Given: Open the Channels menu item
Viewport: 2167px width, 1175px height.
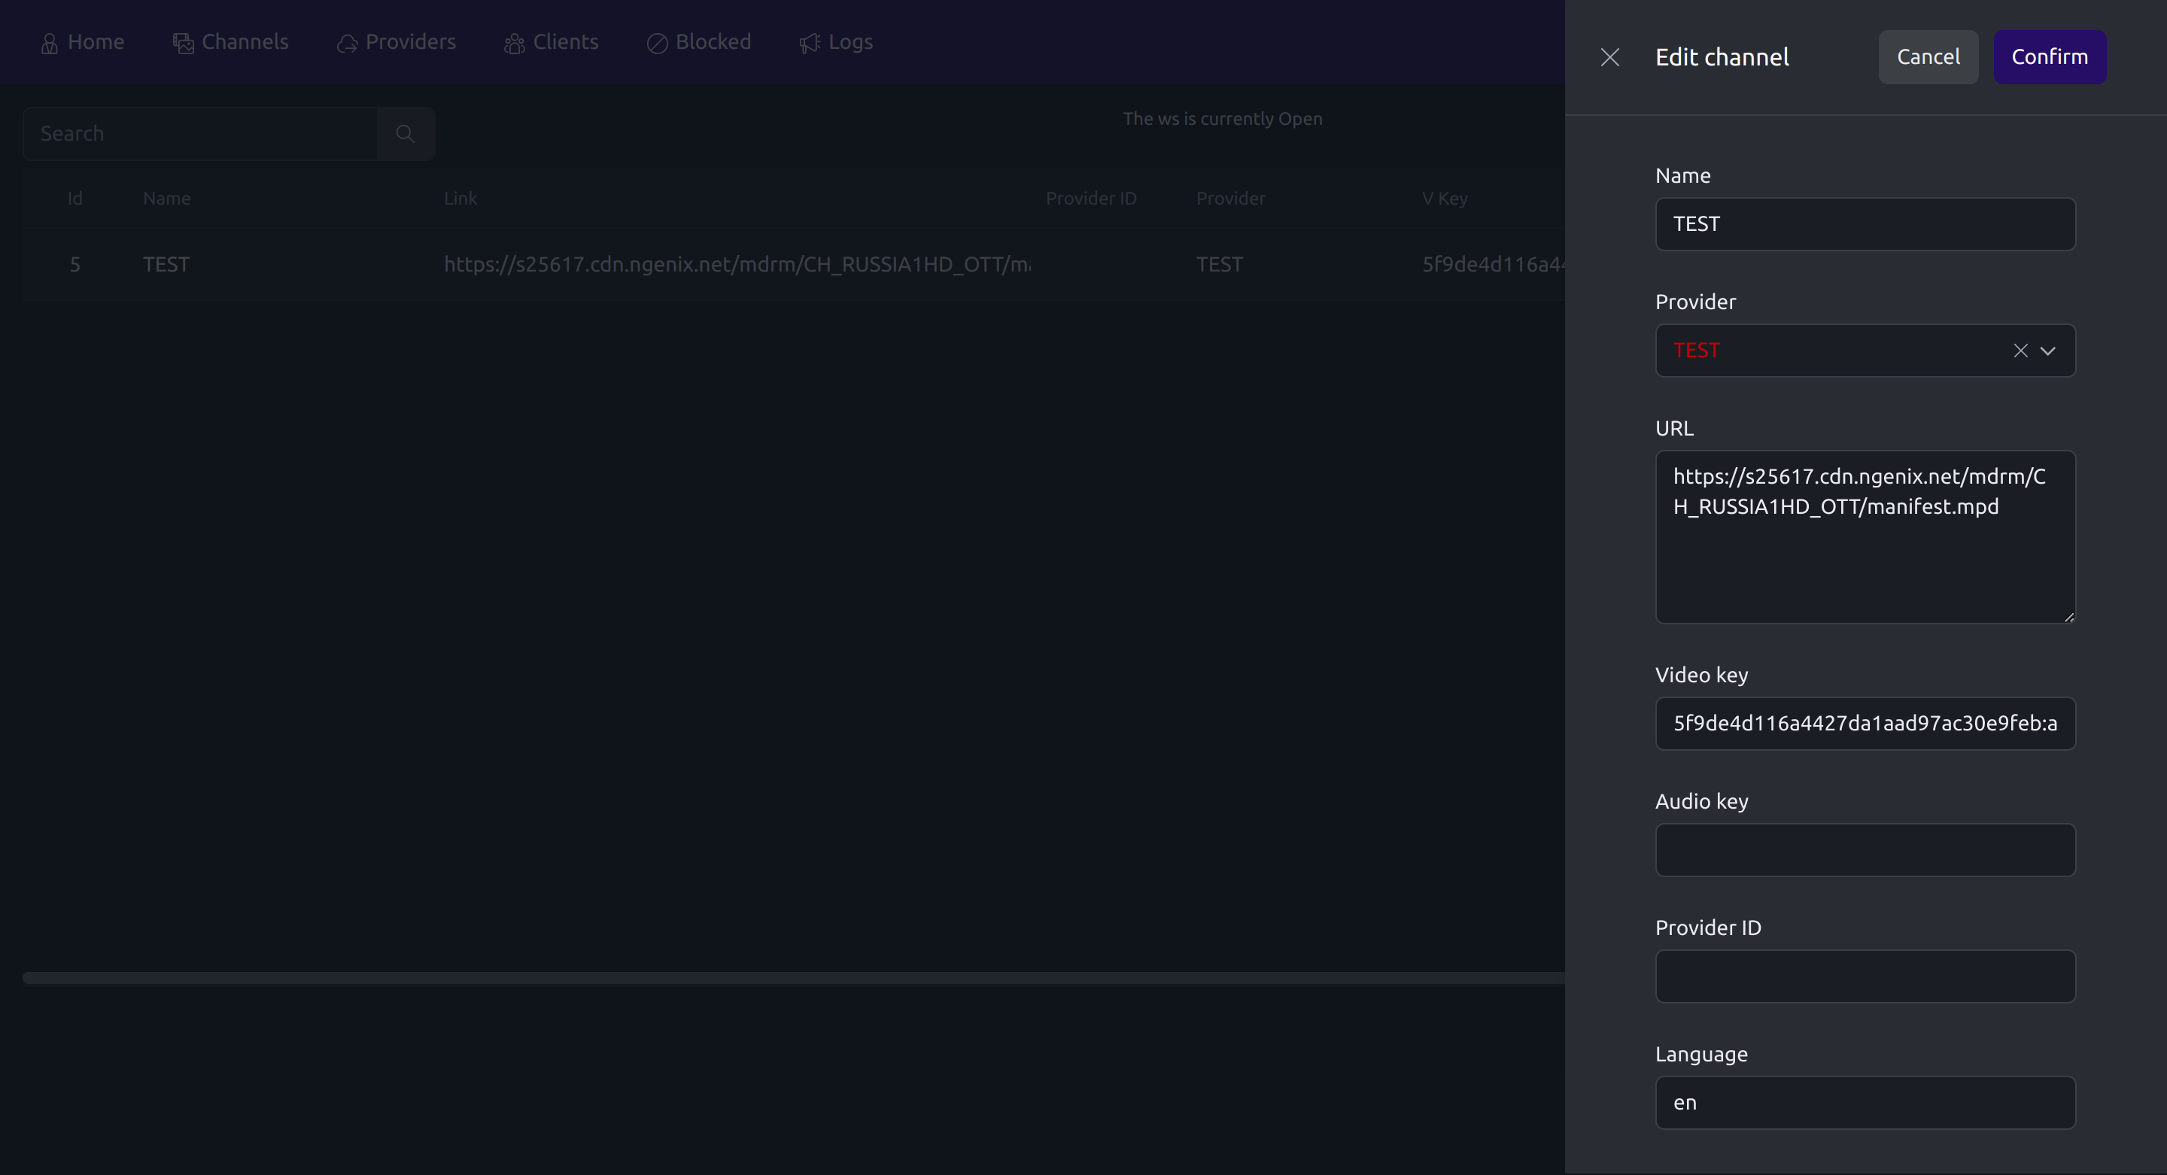Looking at the screenshot, I should pyautogui.click(x=230, y=42).
